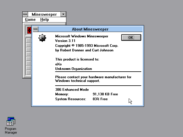This screenshot has height=137, width=183.
Task: Click the Program Manager label text
Action: pyautogui.click(x=11, y=131)
